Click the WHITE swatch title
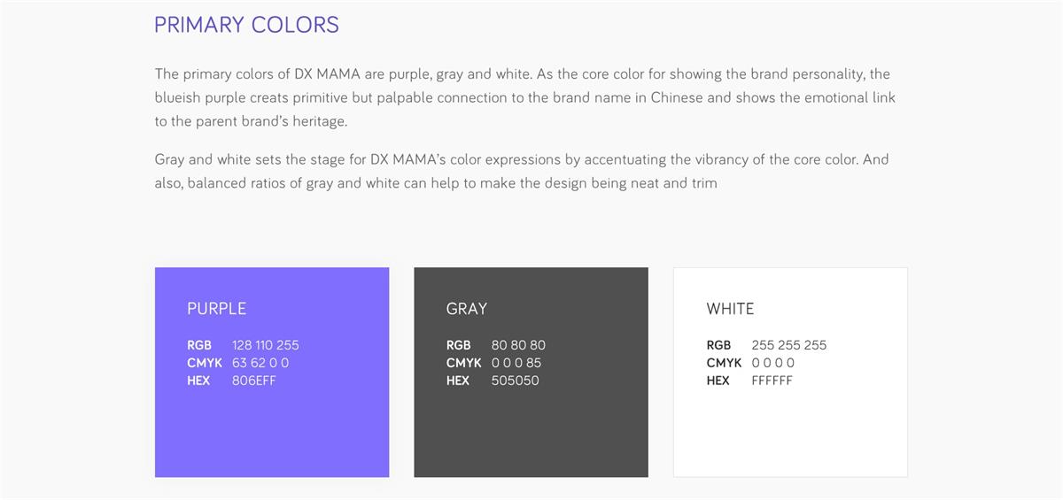Image resolution: width=1063 pixels, height=500 pixels. coord(730,309)
